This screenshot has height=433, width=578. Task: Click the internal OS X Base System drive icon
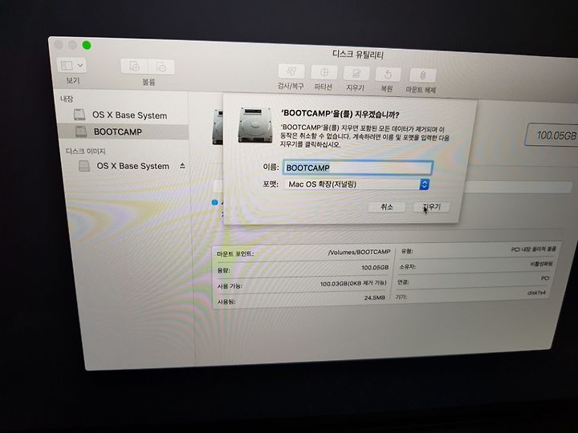[x=79, y=115]
